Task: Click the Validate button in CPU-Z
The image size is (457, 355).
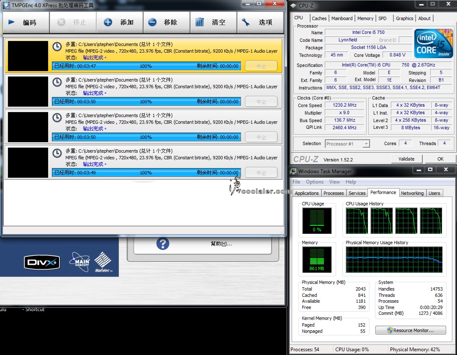Action: point(406,159)
